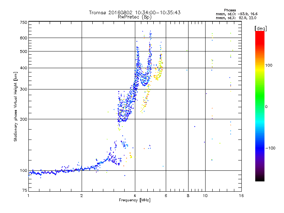Image resolution: width=284 pixels, height=213 pixels.
Task: Click the "4" frequency axis label
Action: tap(135, 196)
